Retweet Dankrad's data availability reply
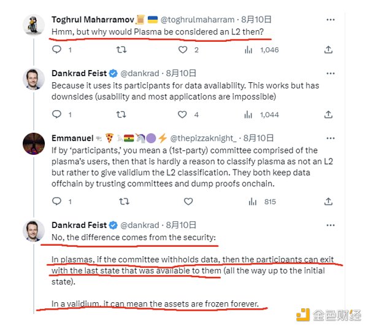The width and height of the screenshot is (368, 328). [122, 114]
